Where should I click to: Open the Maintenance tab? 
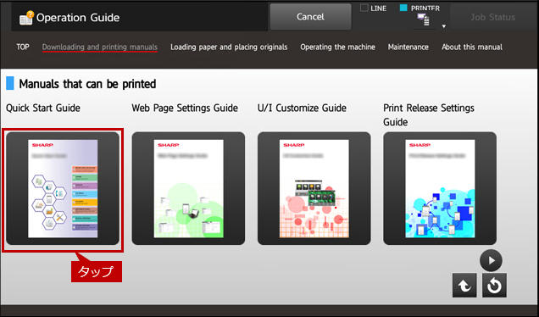[408, 47]
